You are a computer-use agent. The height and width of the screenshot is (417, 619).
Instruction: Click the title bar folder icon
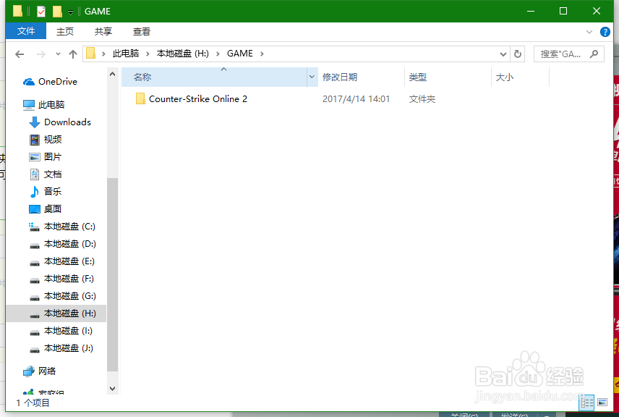(18, 11)
